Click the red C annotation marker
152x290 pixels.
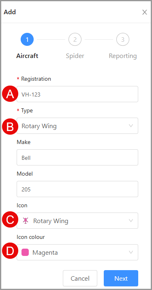click(x=10, y=220)
